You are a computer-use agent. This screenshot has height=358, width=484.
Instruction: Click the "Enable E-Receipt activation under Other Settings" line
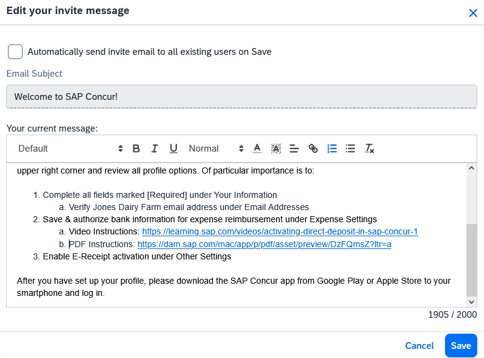click(x=137, y=256)
